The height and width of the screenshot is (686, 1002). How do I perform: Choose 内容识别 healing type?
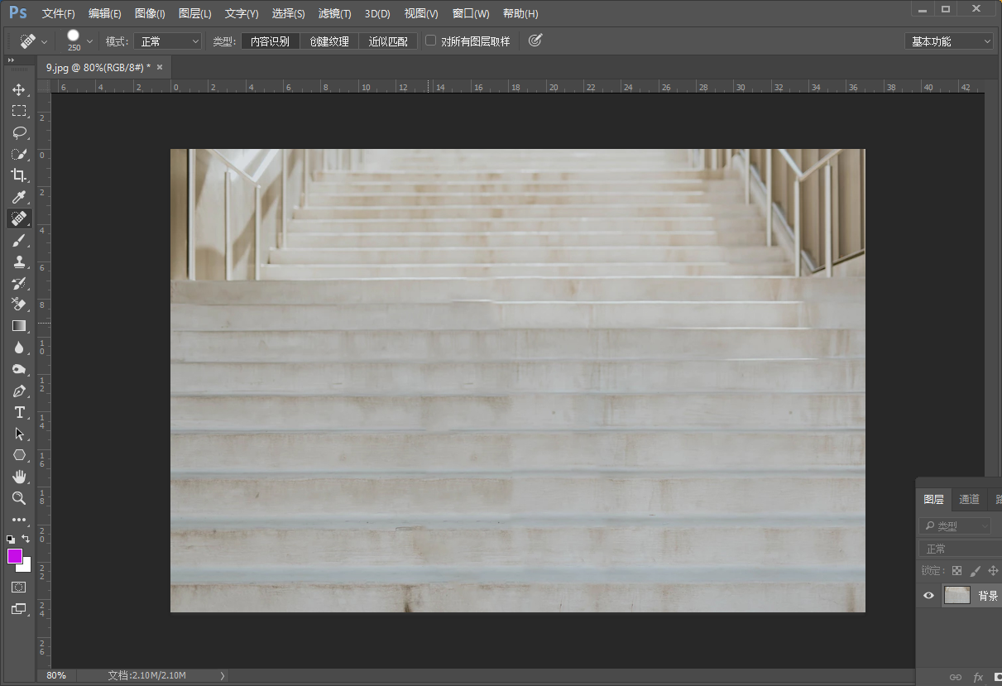click(x=271, y=41)
